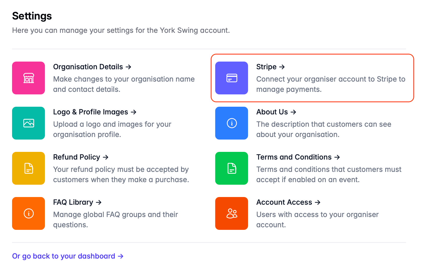Click the teal Logo & Profile Images icon
This screenshot has height=275, width=434.
28,123
